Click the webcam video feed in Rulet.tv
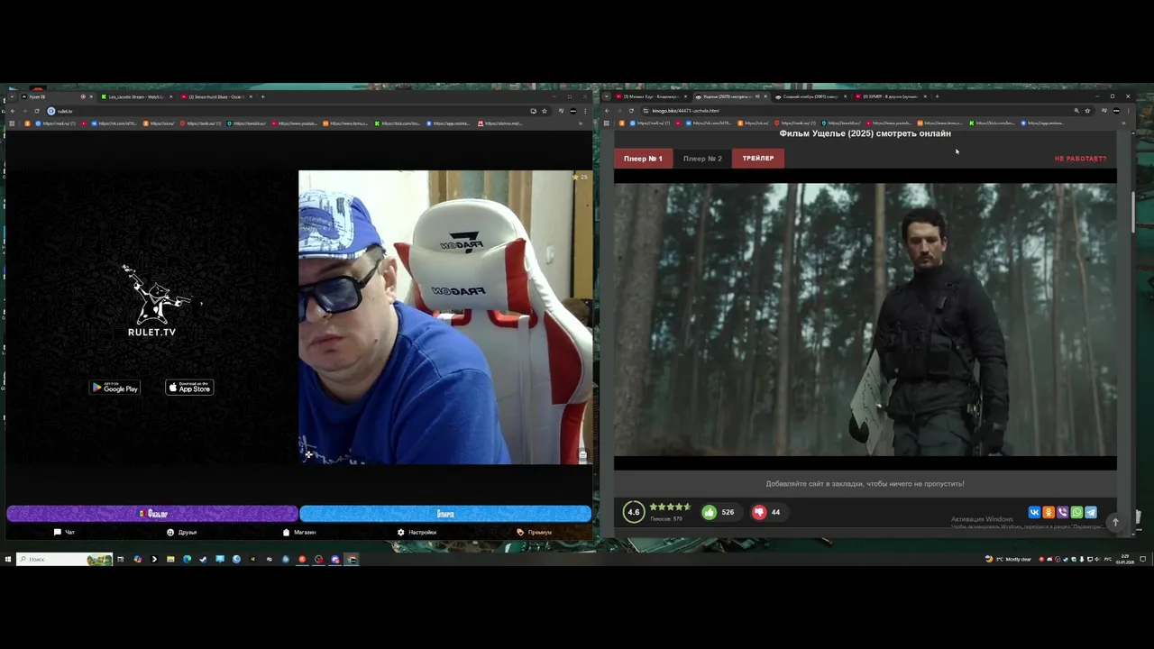Viewport: 1154px width, 649px height. 445,317
